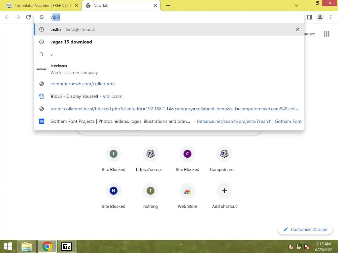Open Site Blocked shortcut with 'C'
Image resolution: width=338 pixels, height=253 pixels.
[x=187, y=159]
